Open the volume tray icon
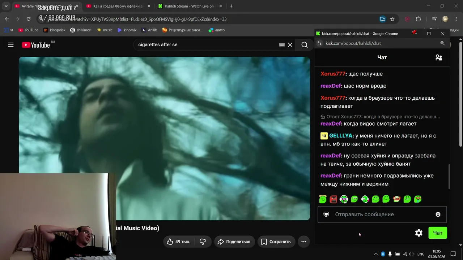This screenshot has height=260, width=463. click(x=412, y=254)
